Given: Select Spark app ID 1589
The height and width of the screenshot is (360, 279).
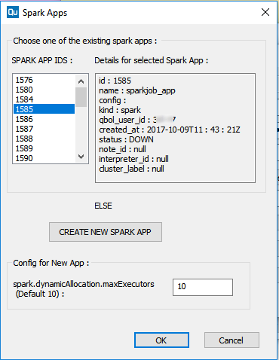Looking at the screenshot, I should (x=44, y=148).
